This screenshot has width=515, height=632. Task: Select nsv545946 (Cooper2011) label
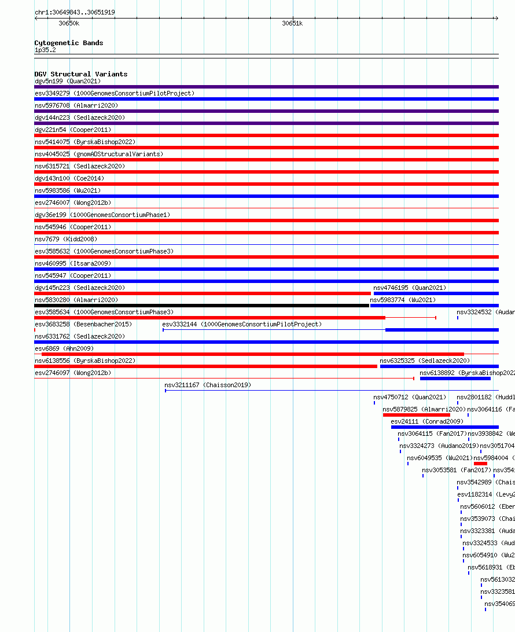pos(73,226)
